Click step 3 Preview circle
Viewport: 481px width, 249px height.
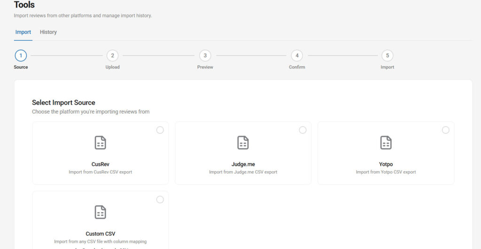coord(205,55)
